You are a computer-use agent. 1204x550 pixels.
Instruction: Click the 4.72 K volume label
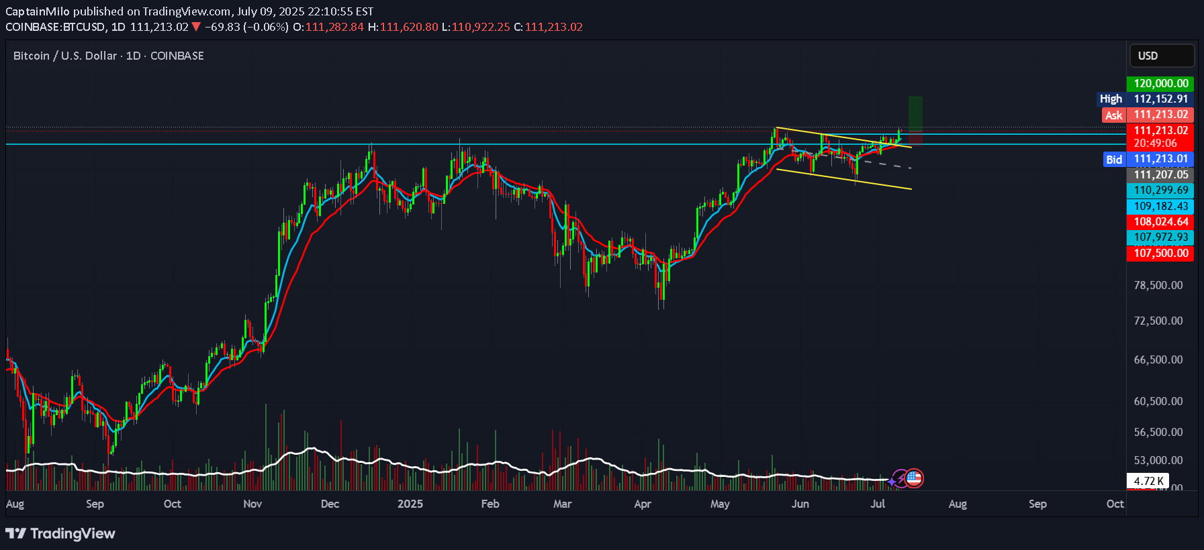[1148, 481]
